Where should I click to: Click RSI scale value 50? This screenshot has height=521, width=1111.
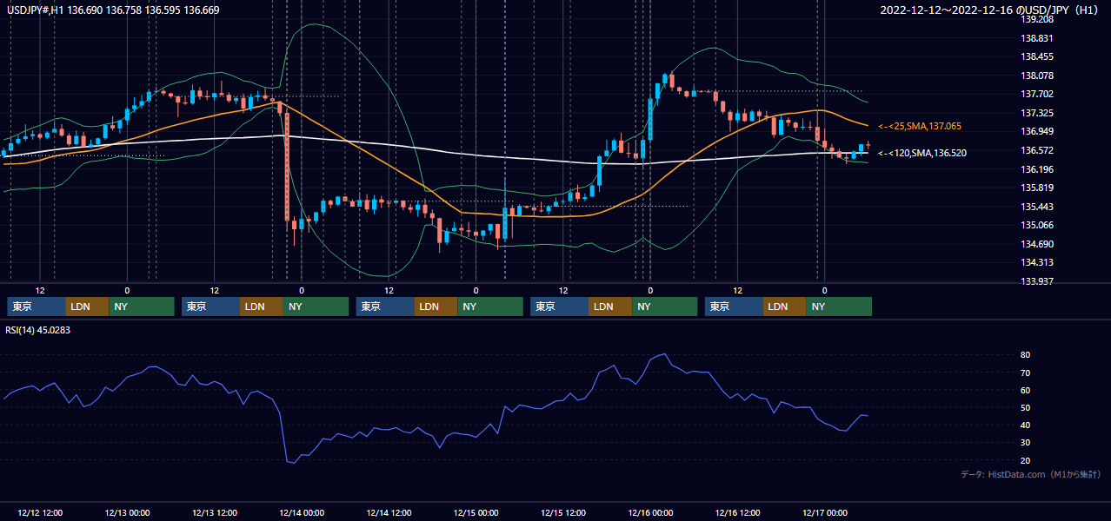click(1026, 407)
